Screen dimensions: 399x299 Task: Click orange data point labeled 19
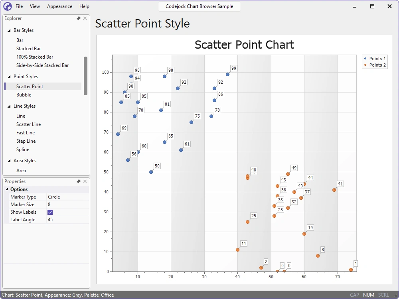[x=304, y=234]
